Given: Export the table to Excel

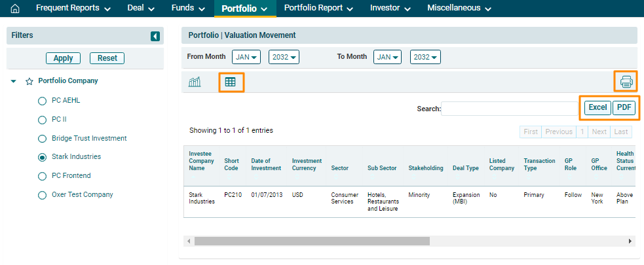Looking at the screenshot, I should [597, 108].
